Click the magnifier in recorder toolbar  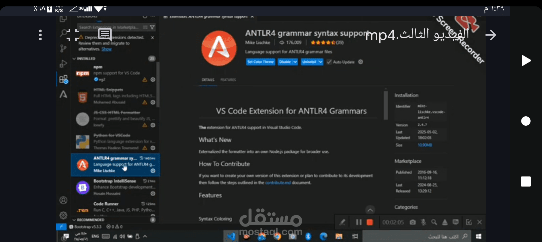coord(434,222)
